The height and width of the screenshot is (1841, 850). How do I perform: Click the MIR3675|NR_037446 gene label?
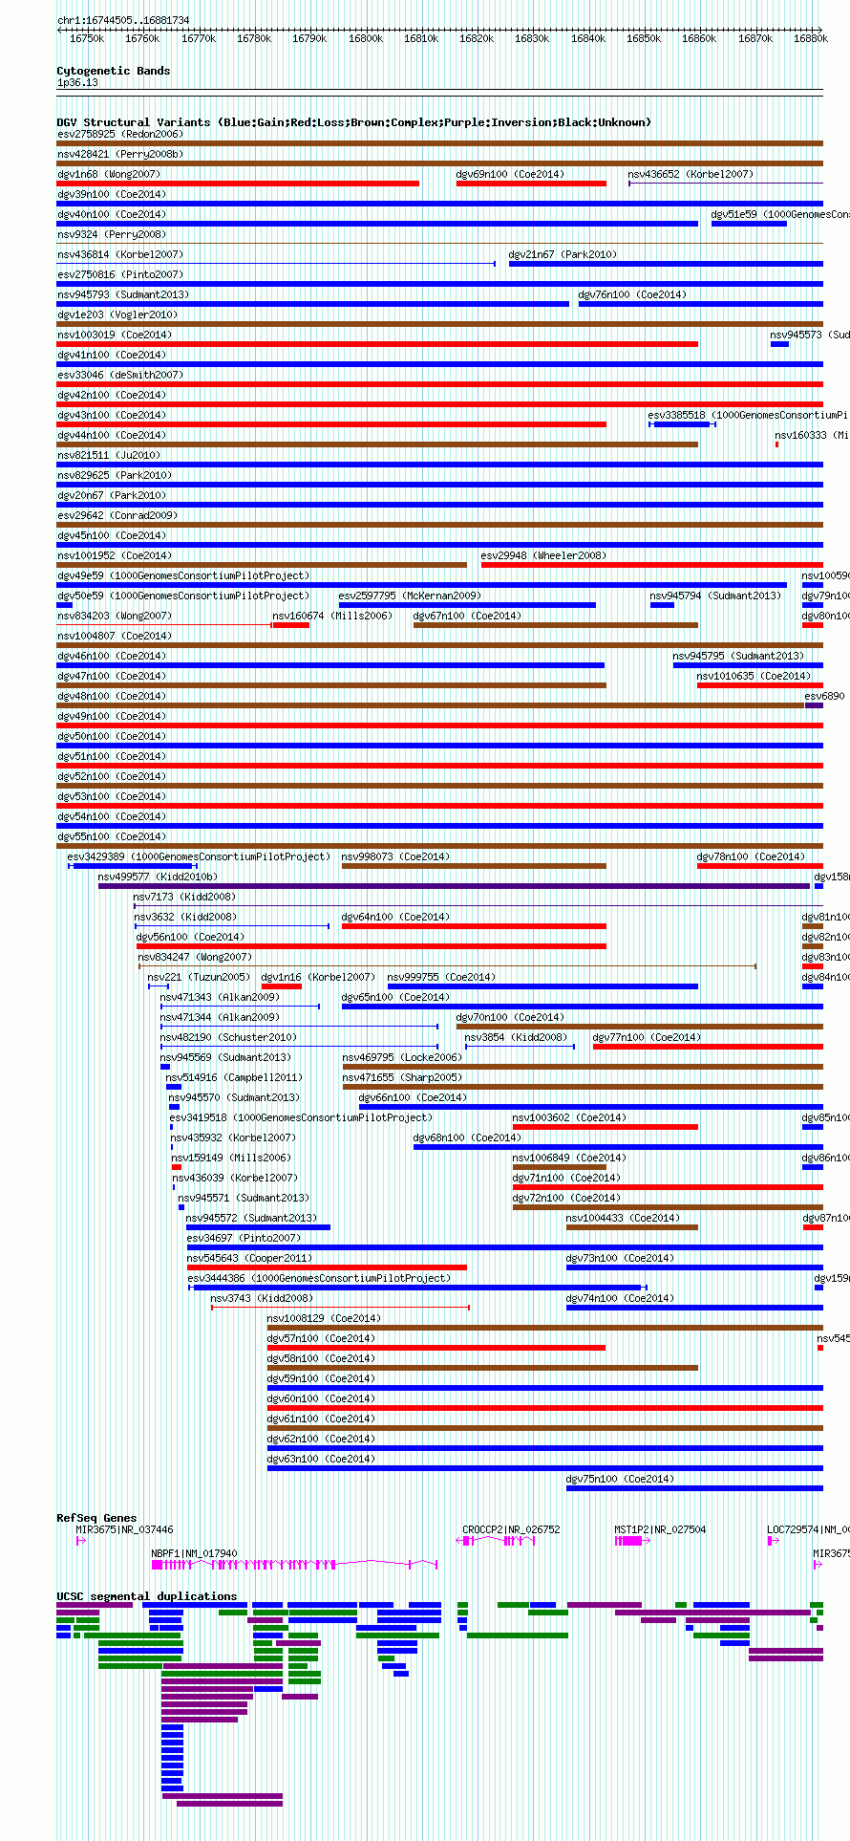[x=125, y=1529]
